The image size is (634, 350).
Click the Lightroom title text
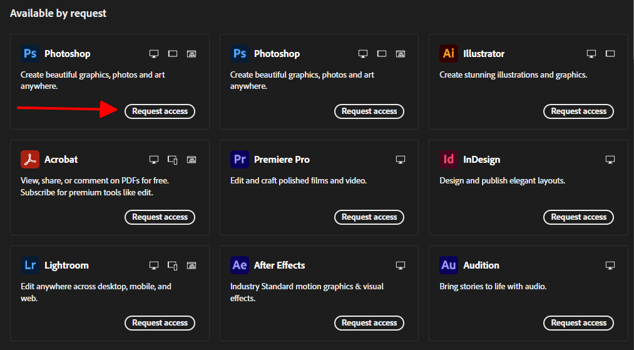pyautogui.click(x=66, y=265)
